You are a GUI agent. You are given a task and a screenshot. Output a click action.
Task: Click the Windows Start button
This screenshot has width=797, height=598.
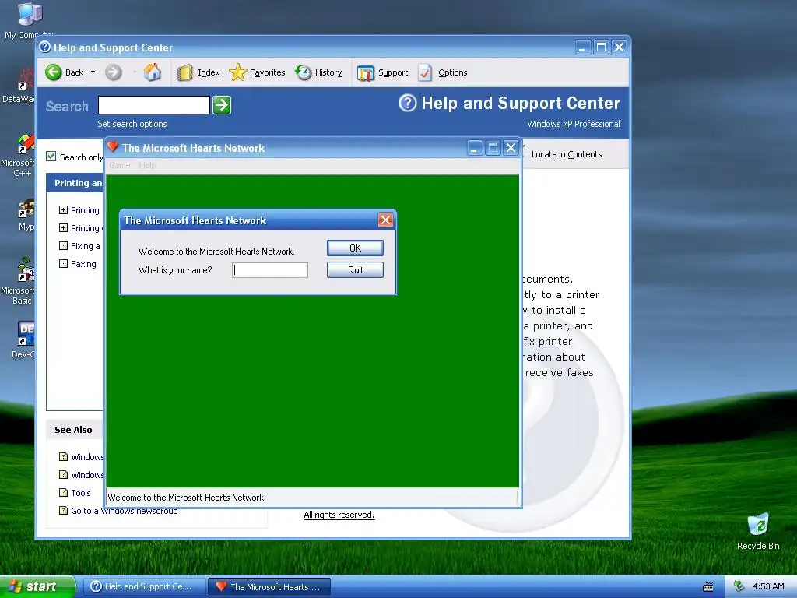click(x=37, y=586)
